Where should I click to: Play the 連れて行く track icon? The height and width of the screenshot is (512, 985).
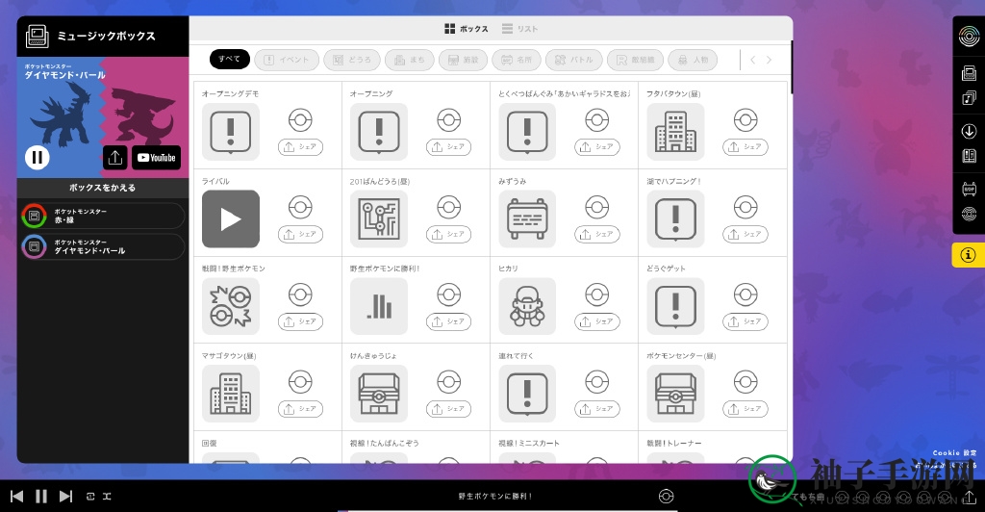pos(527,394)
